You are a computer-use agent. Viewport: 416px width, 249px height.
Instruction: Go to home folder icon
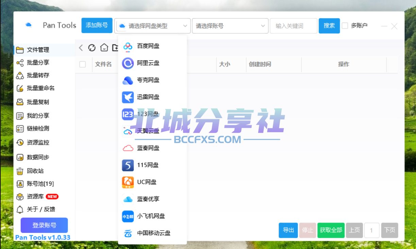click(x=104, y=48)
